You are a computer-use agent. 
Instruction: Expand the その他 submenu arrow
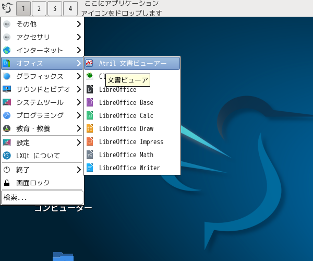[79, 24]
